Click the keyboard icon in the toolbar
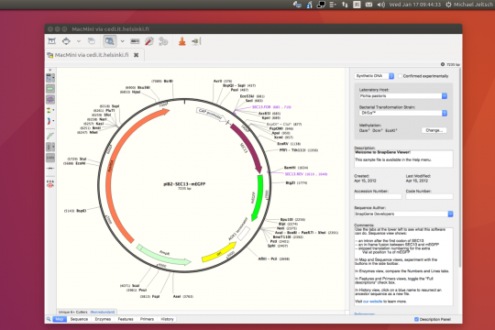495x330 pixels. (x=135, y=41)
